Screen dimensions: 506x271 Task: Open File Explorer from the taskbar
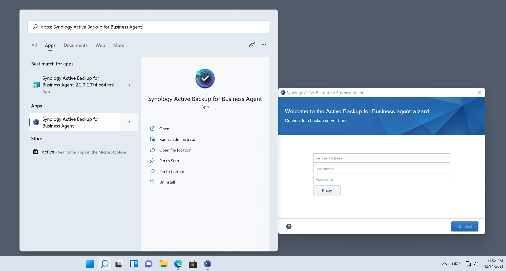pos(163,264)
